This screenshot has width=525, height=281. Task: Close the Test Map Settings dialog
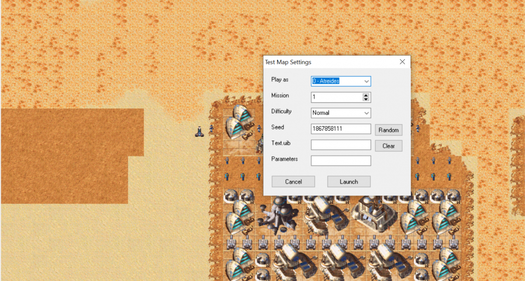click(x=402, y=62)
